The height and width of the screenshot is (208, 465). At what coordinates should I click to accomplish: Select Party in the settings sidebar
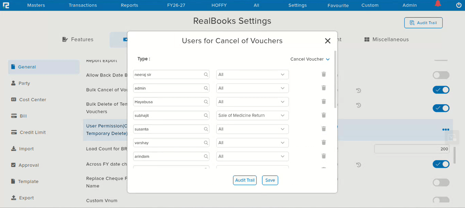click(20, 83)
